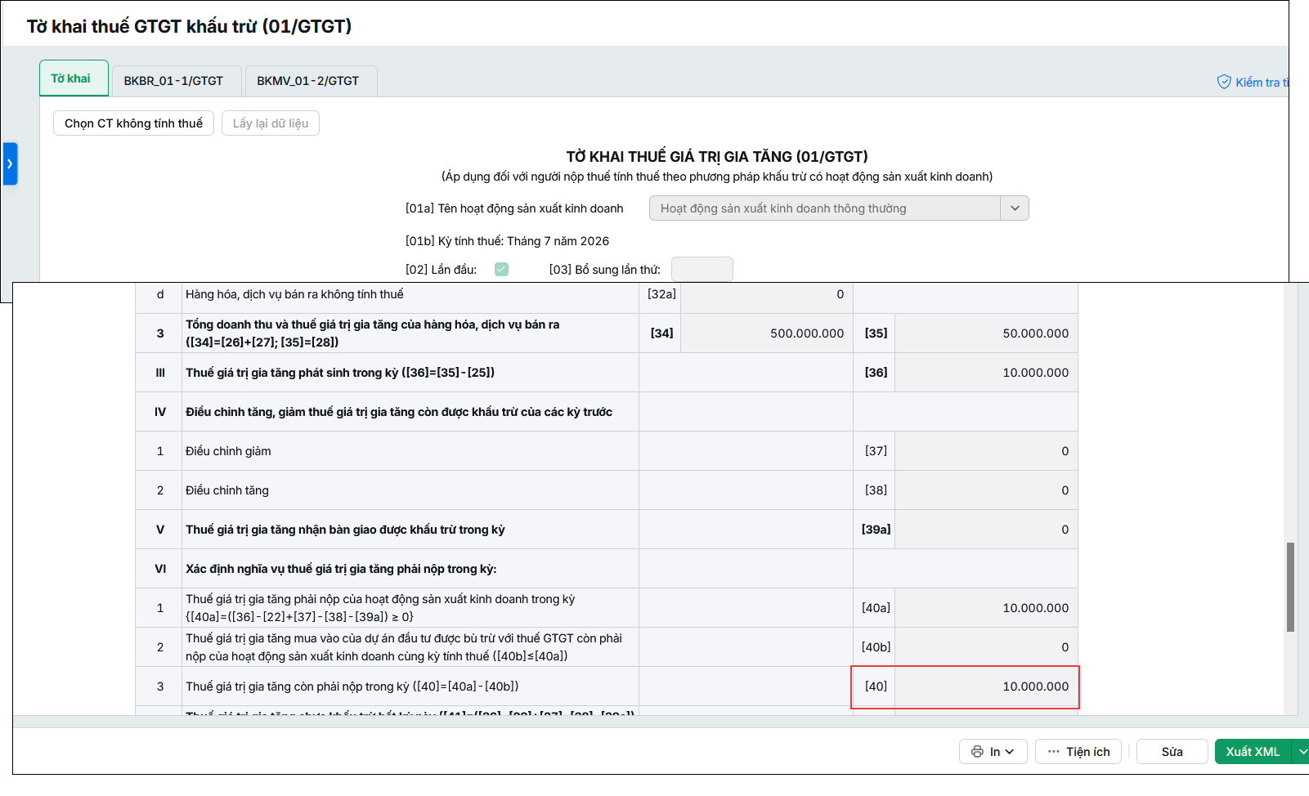Screen dimensions: 1309x796
Task: Click the [38] Điều chỉnh tăng value
Action: pyautogui.click(x=986, y=490)
